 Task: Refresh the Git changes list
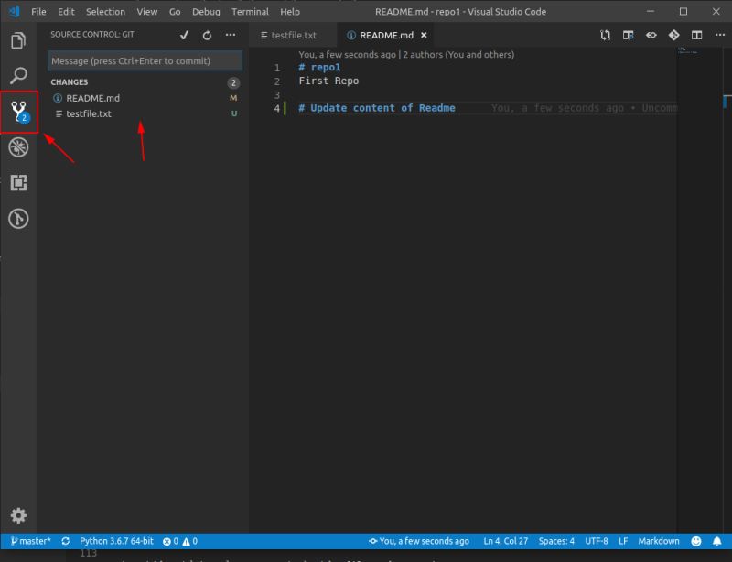(207, 35)
